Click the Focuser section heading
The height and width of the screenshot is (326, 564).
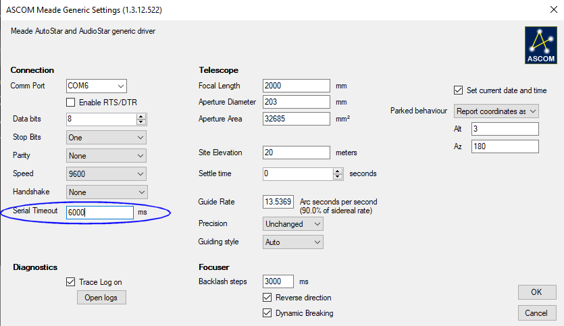click(214, 267)
